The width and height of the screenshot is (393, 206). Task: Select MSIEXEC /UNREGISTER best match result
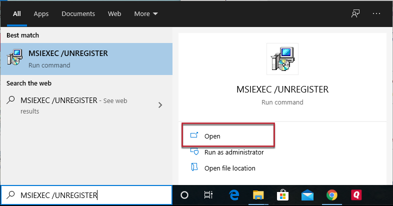click(x=86, y=59)
